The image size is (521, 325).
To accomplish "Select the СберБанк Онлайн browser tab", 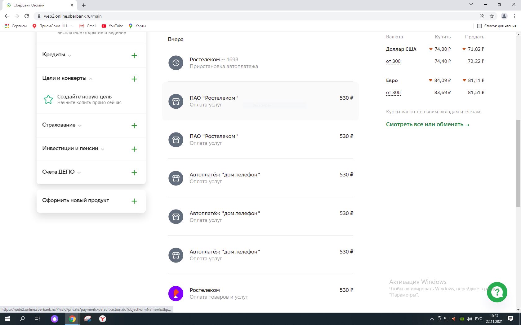I will (37, 5).
